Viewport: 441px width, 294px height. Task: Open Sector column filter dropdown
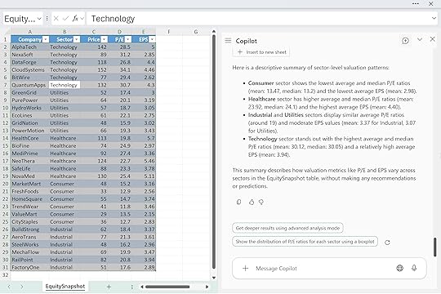point(77,39)
